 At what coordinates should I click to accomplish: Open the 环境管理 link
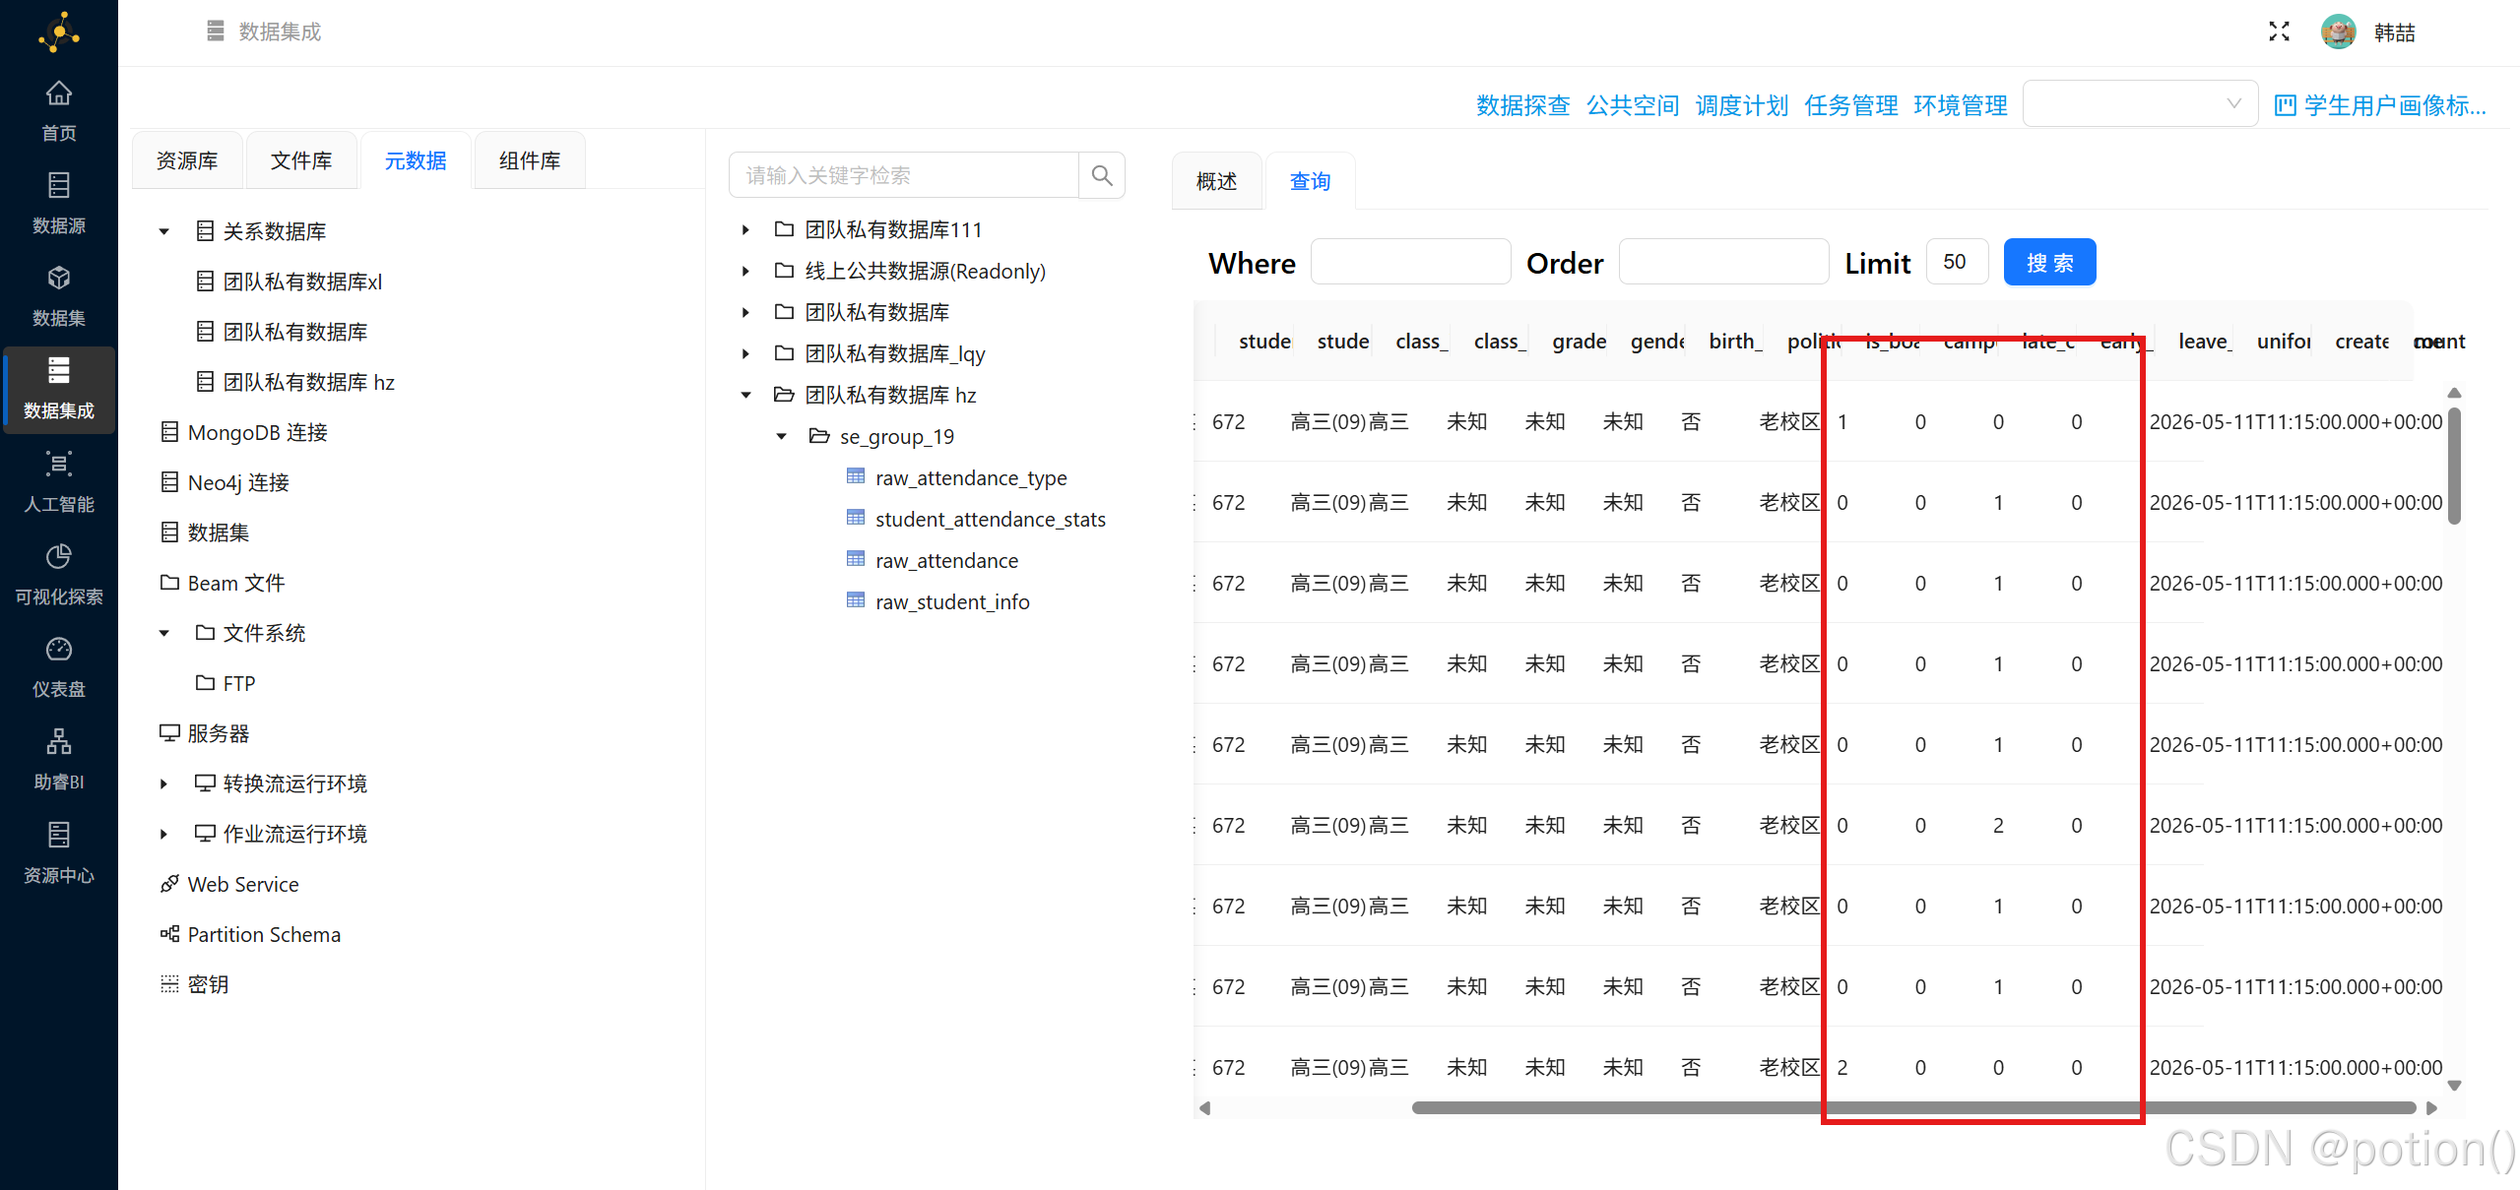point(1960,105)
